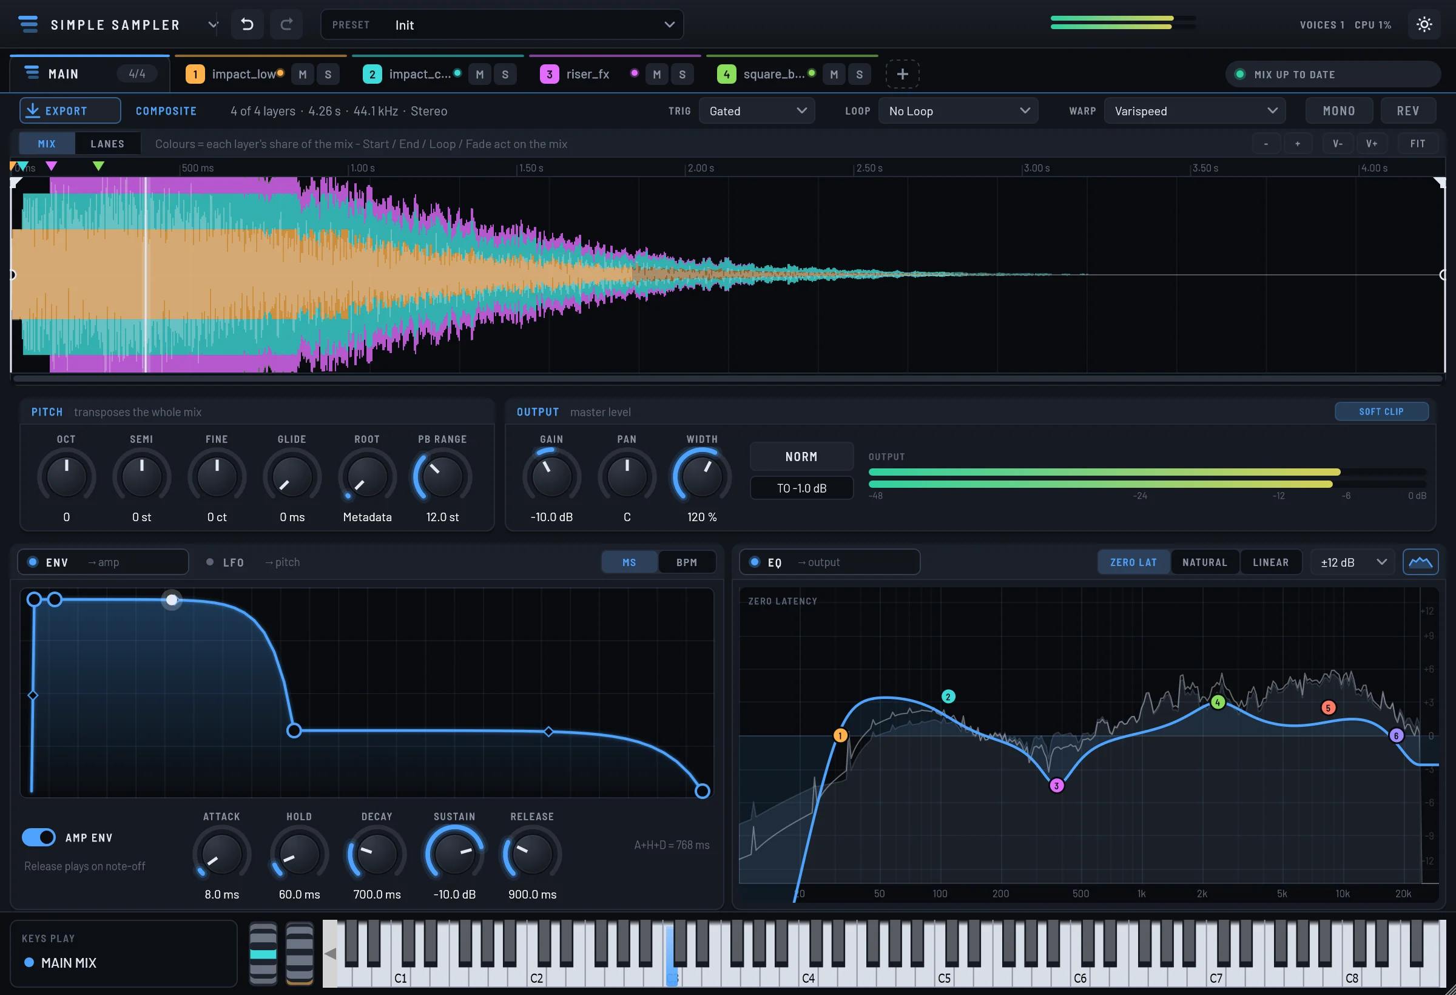Zoom in waveform with plus button
Screen dimensions: 1456x995
click(x=1298, y=143)
